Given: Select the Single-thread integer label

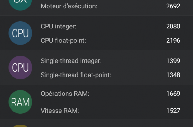Looking at the screenshot, I should click(x=71, y=61).
